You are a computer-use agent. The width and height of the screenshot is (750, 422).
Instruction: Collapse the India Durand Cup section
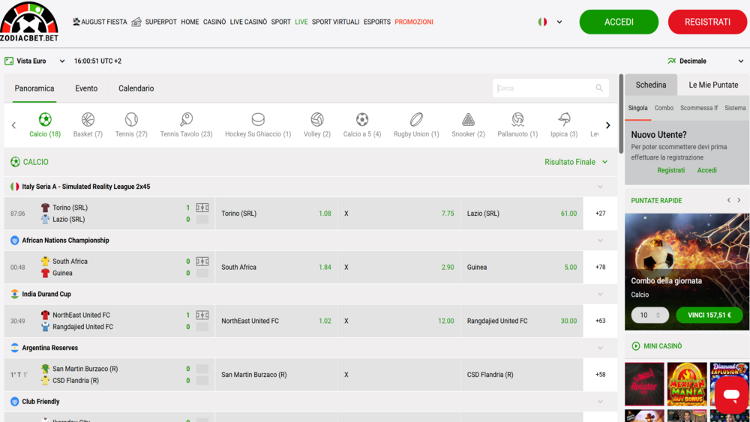(x=600, y=295)
